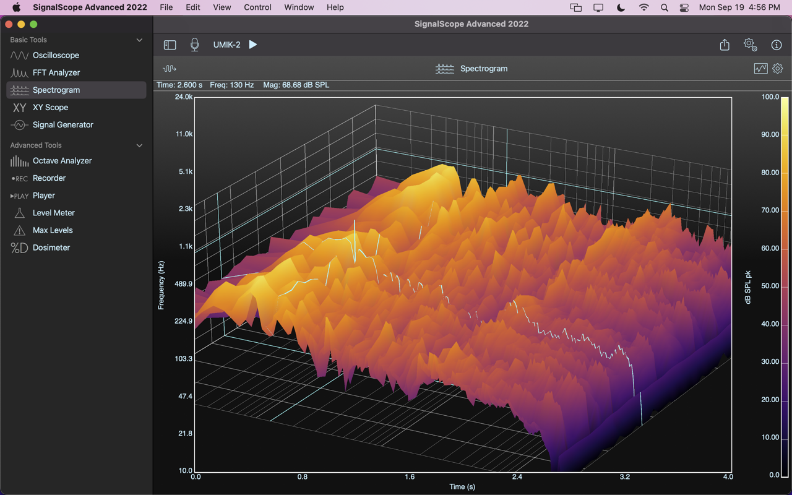This screenshot has width=792, height=495.
Task: Click the 1.6 time axis tick
Action: coord(410,477)
